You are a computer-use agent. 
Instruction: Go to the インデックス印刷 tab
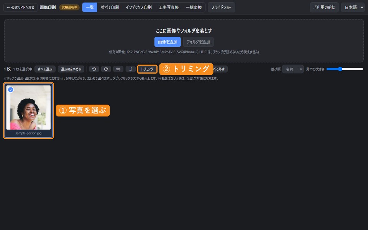click(139, 7)
